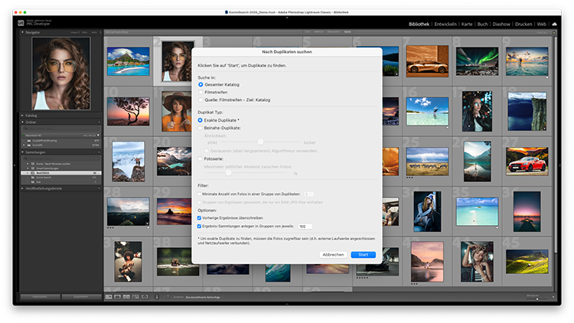Click the loupe view icon in bottom toolbar
The width and height of the screenshot is (574, 323).
[117, 296]
